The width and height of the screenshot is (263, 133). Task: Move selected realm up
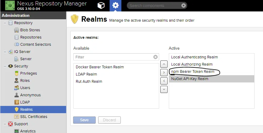click(x=164, y=64)
